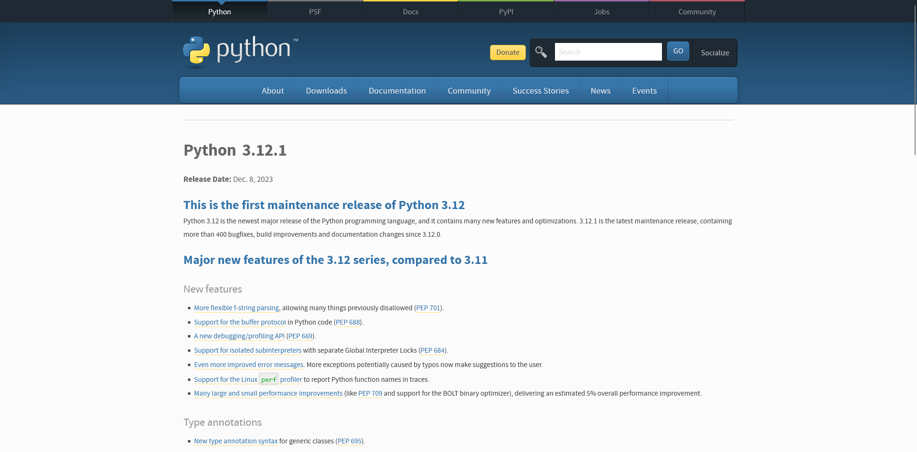Image resolution: width=917 pixels, height=452 pixels.
Task: Open New type annotation syntax link
Action: 235,441
